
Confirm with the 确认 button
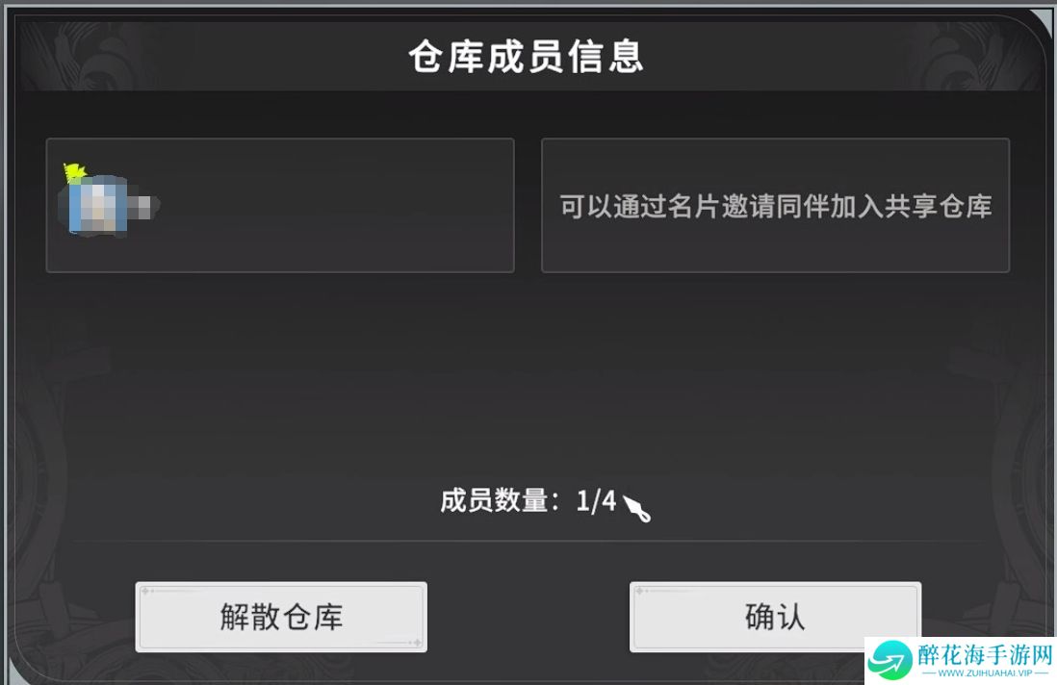tap(775, 617)
